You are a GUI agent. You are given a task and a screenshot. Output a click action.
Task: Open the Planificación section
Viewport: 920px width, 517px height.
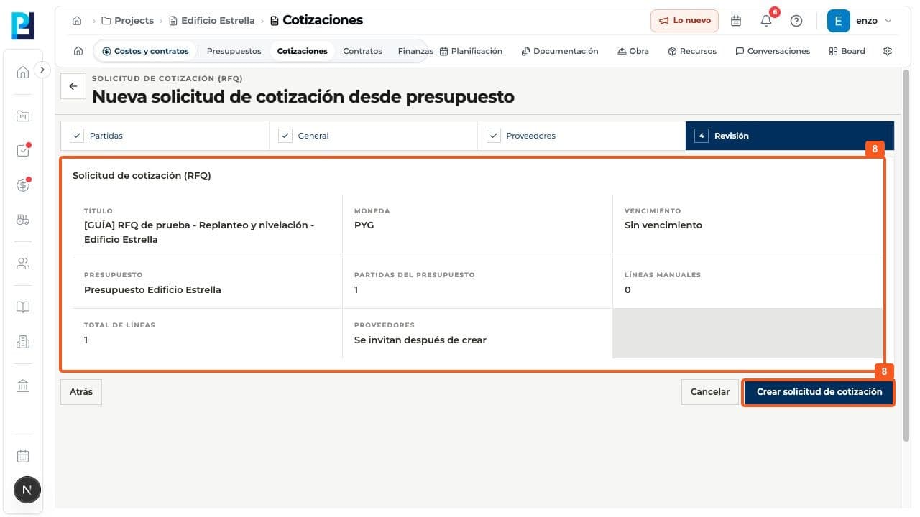pyautogui.click(x=471, y=51)
